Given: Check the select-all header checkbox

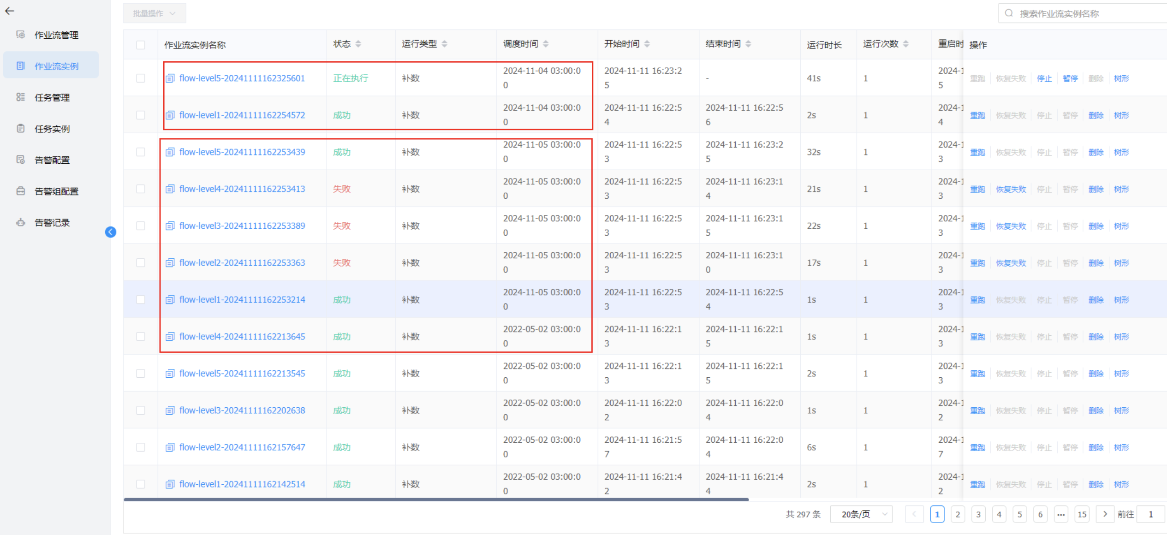Looking at the screenshot, I should (x=141, y=45).
